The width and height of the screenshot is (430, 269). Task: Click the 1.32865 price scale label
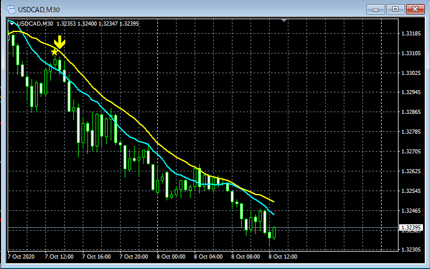(411, 112)
